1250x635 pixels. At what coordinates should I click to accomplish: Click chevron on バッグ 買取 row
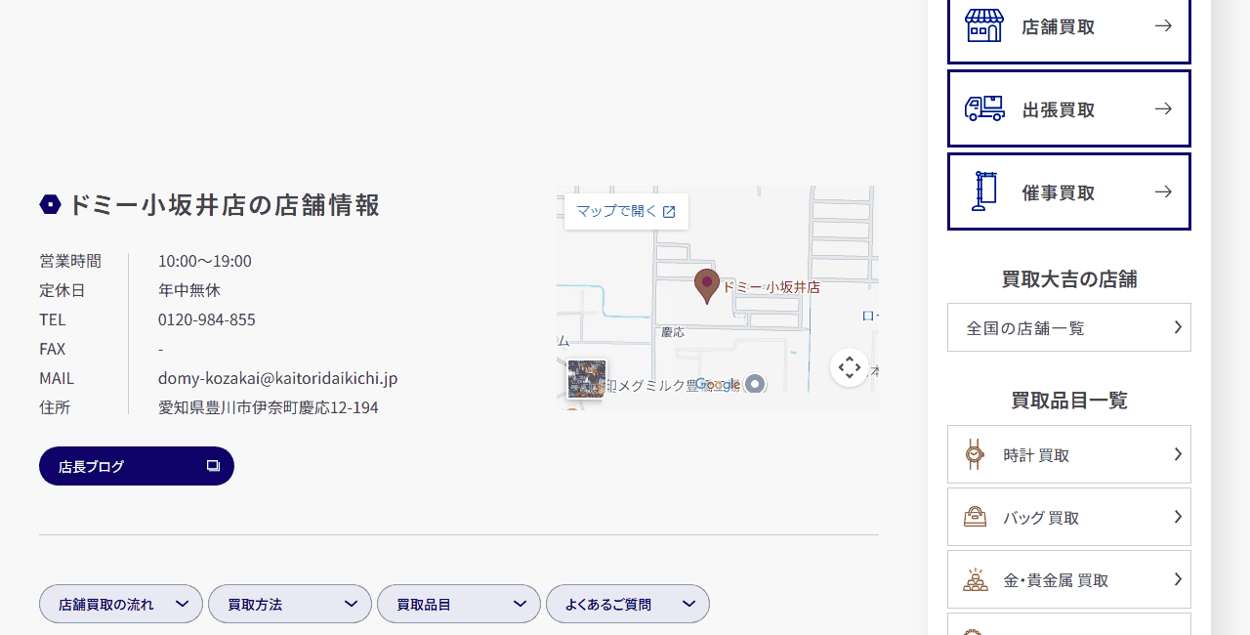point(1178,517)
